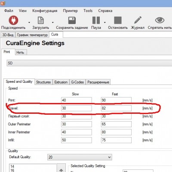Toggle the Спрятать нить eye icon
The width and height of the screenshot is (172, 172).
click(160, 20)
